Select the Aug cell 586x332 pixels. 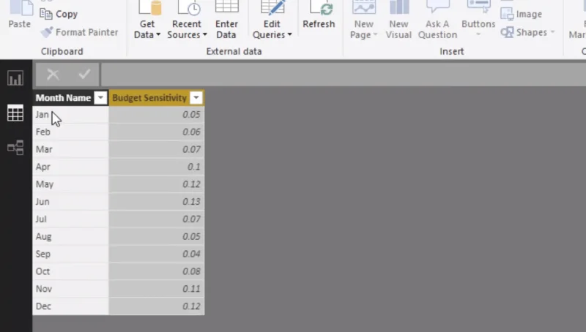click(x=70, y=236)
